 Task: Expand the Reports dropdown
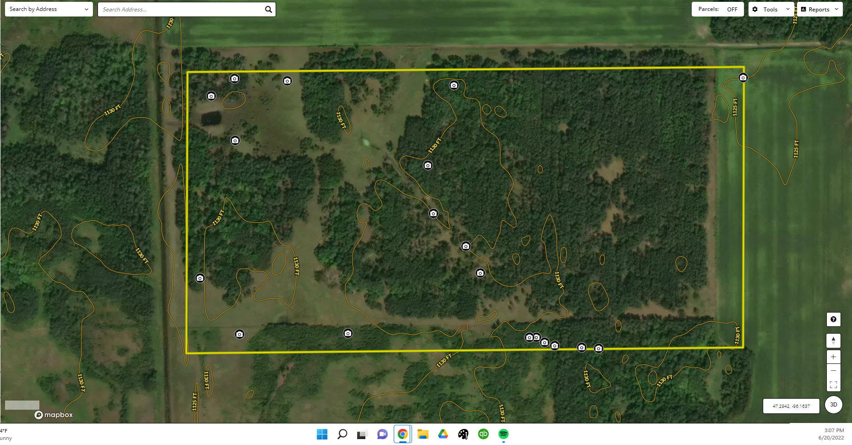pos(819,9)
